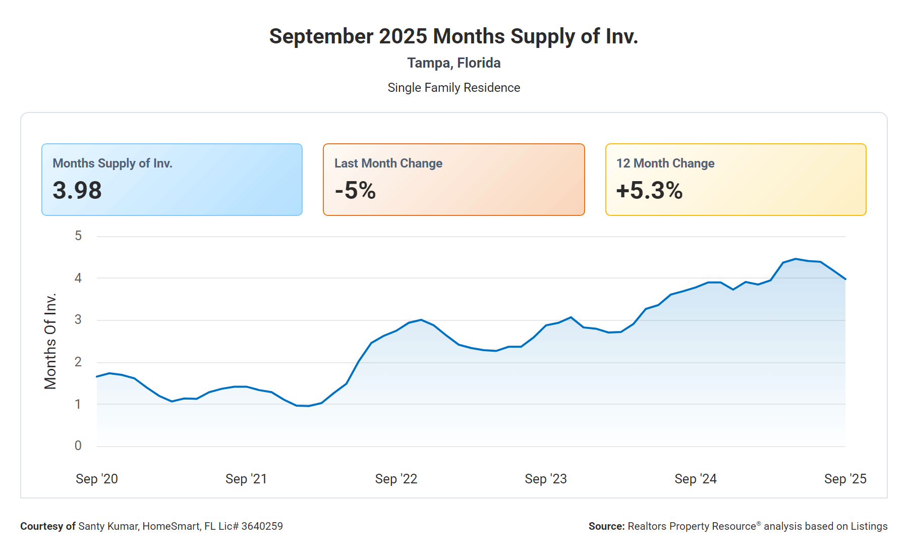The height and width of the screenshot is (555, 908).
Task: Click the 'Realtors Property Resource' source text
Action: click(692, 526)
